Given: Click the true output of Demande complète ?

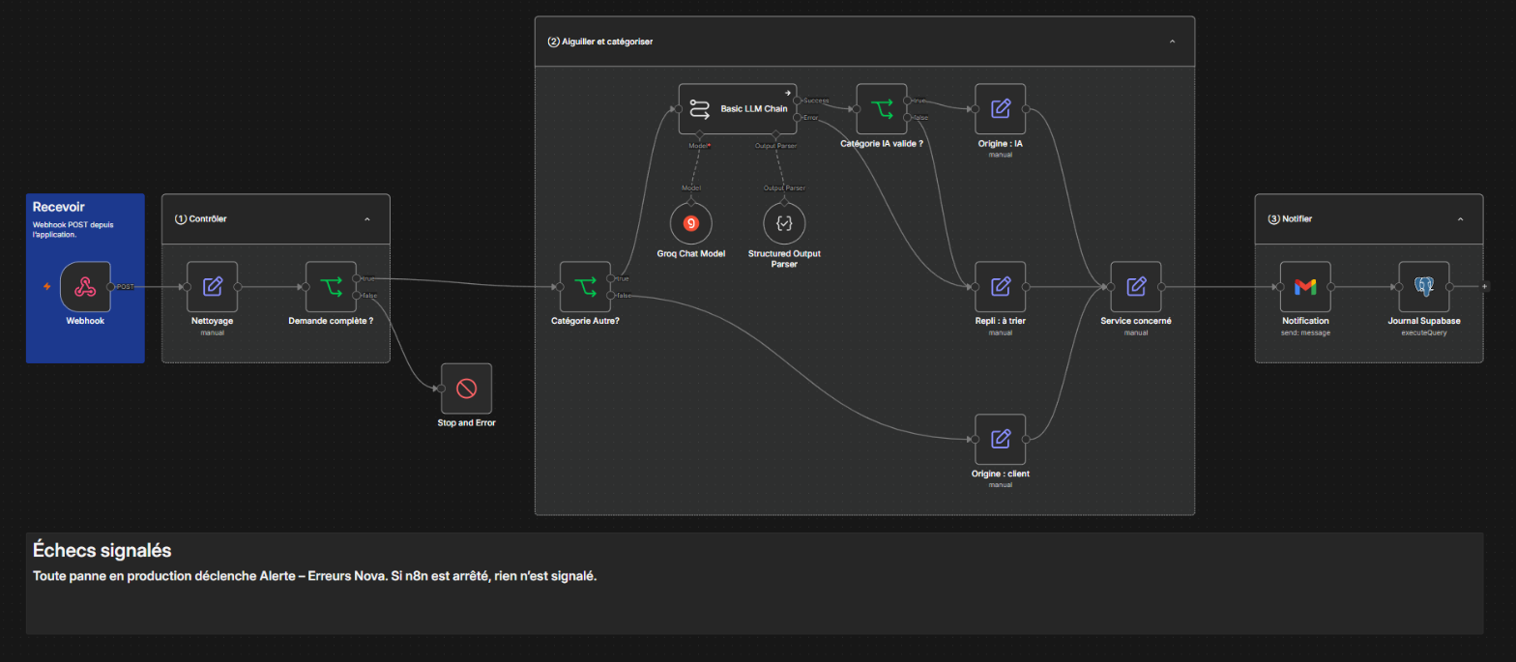Looking at the screenshot, I should (357, 278).
